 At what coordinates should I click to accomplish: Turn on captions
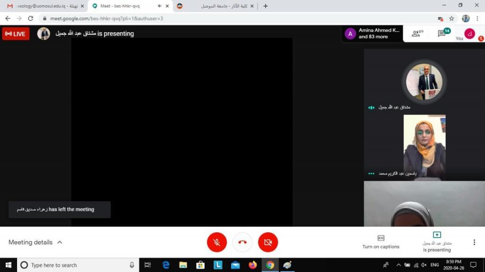click(381, 241)
